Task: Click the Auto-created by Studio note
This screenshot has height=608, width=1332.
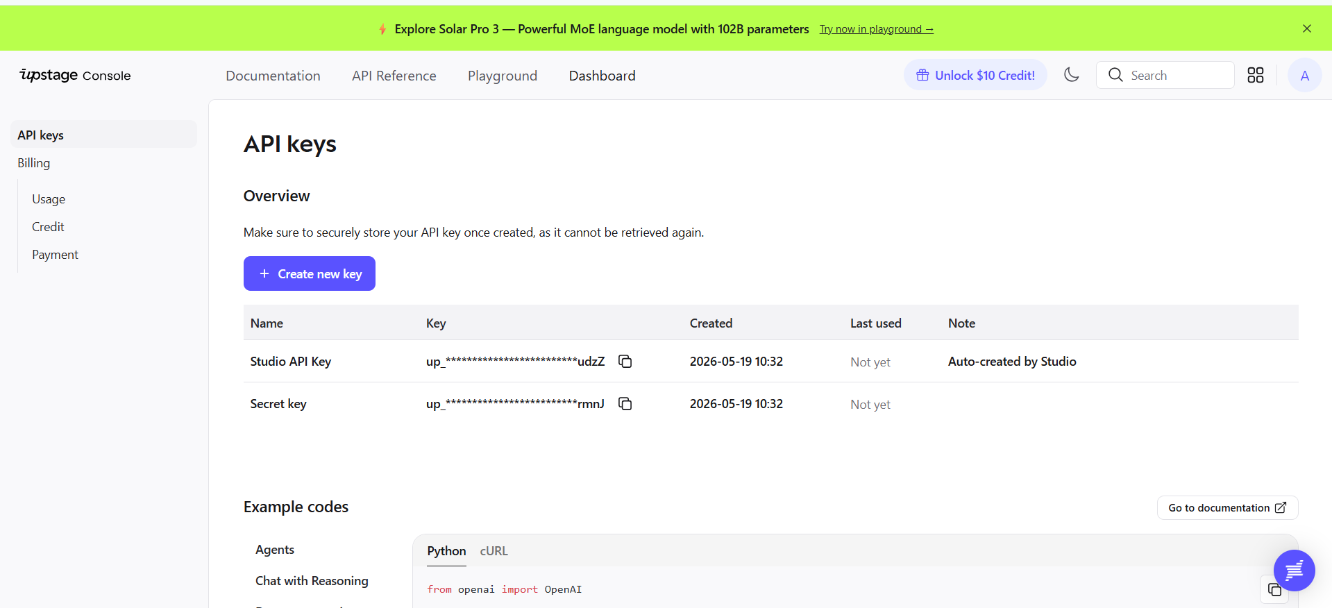Action: 1012,362
